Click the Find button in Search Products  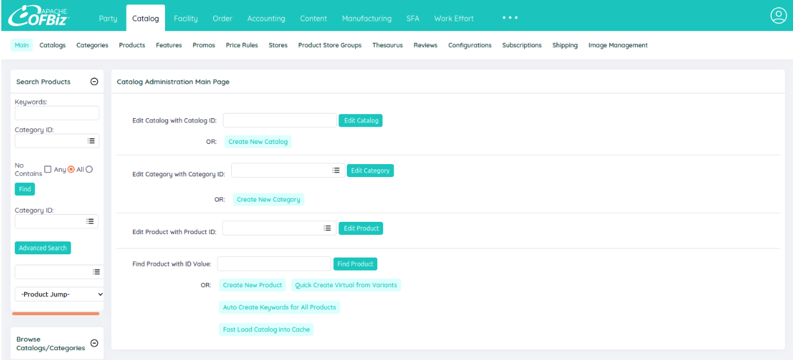point(25,189)
